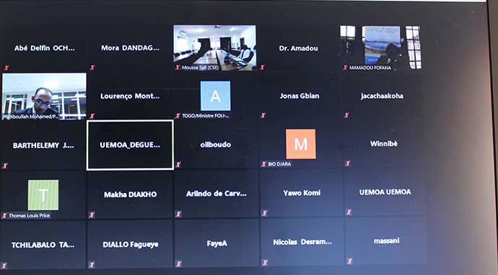Image resolution: width=498 pixels, height=275 pixels.
Task: Select the green letter T avatar
Action: (x=43, y=195)
